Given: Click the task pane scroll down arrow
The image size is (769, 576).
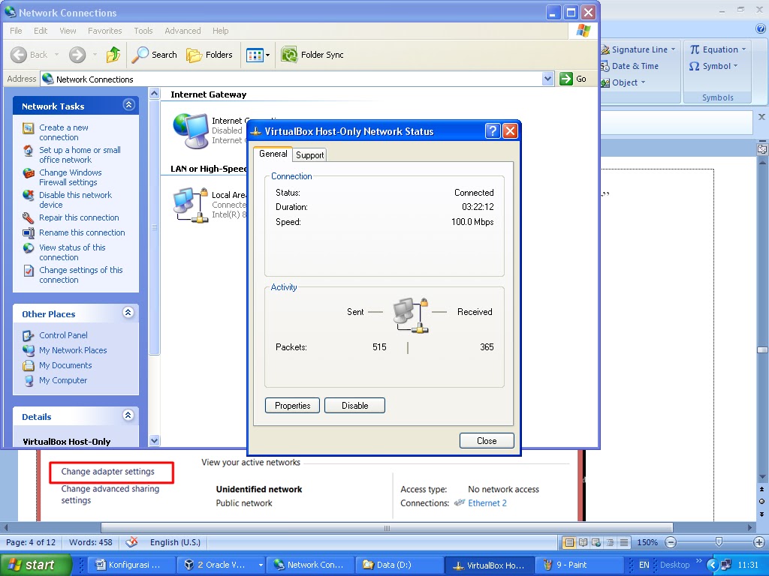Looking at the screenshot, I should pyautogui.click(x=154, y=440).
